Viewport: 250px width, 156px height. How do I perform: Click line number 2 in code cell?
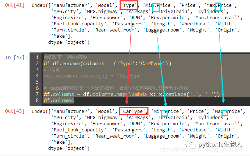pyautogui.click(x=37, y=63)
